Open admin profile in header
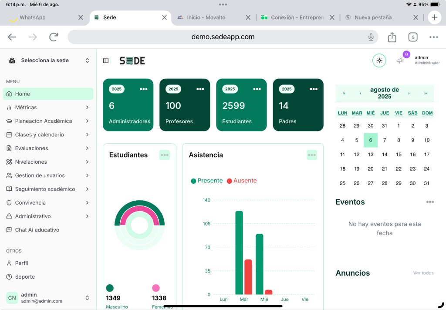446x310 pixels. click(427, 60)
